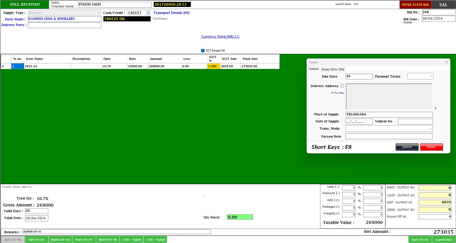Viewport: 456px width, 243px height.
Task: Enable the Delivery Address checkbox
Action: click(342, 86)
